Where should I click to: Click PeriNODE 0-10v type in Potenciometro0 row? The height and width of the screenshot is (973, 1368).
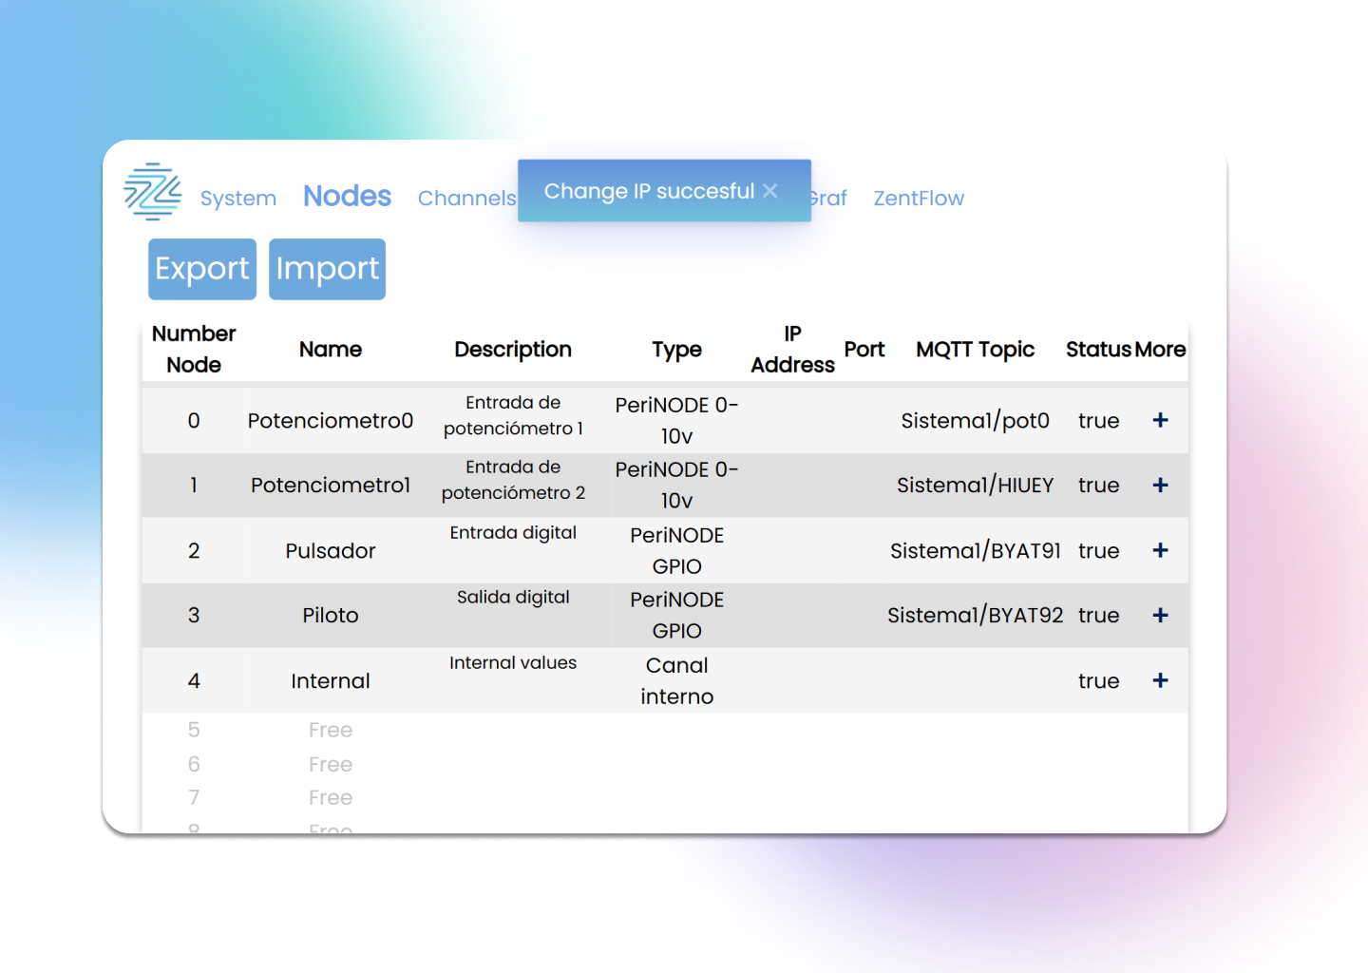tap(677, 420)
